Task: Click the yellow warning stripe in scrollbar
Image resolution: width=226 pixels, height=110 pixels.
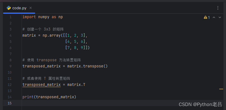Action: (x=221, y=89)
